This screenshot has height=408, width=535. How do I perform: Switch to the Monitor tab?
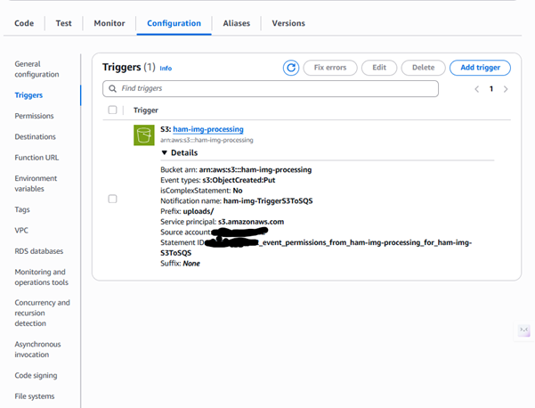[x=109, y=23]
